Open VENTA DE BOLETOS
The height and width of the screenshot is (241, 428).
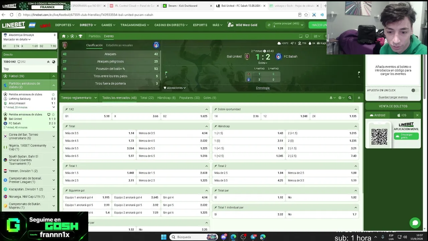(393, 106)
